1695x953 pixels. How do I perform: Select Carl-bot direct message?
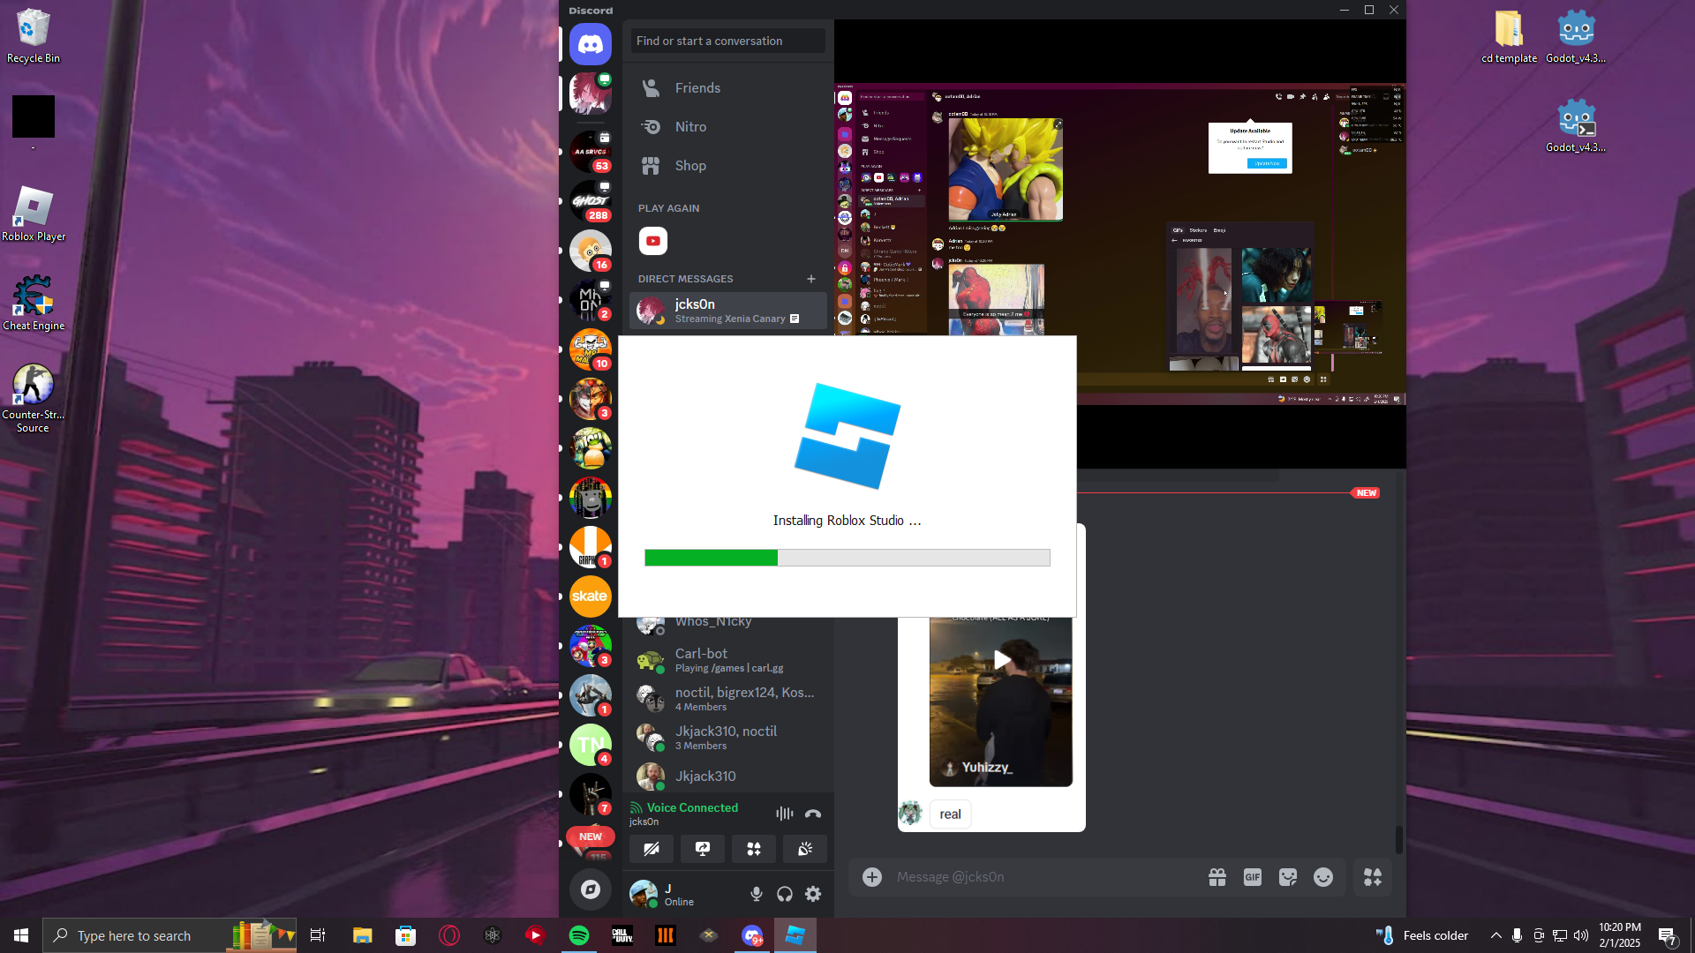[x=728, y=659]
